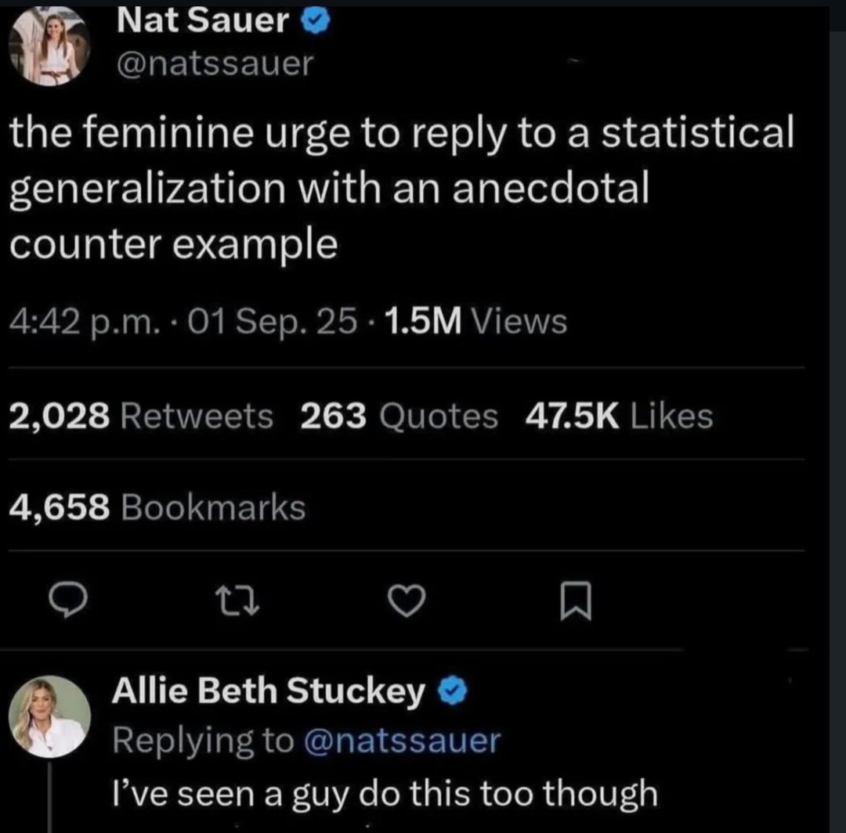
Task: Show the 47.5K Likes list
Action: [619, 416]
